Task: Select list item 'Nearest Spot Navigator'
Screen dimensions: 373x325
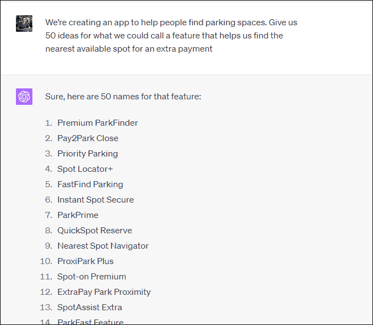Action: pyautogui.click(x=103, y=246)
